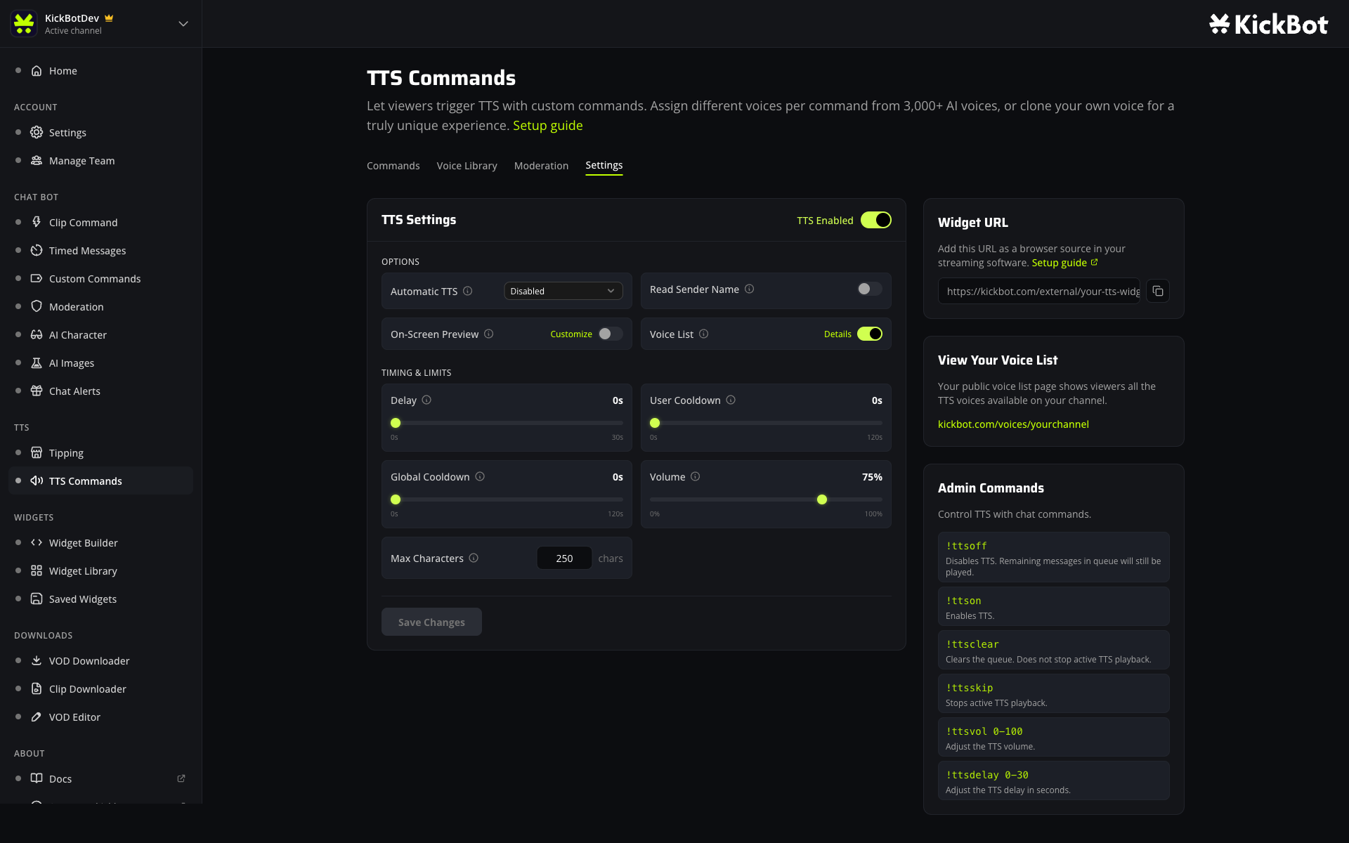Click info icon next to Automatic TTS

coord(468,291)
